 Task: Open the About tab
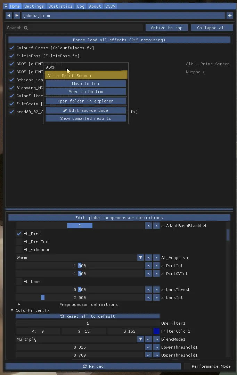click(95, 6)
